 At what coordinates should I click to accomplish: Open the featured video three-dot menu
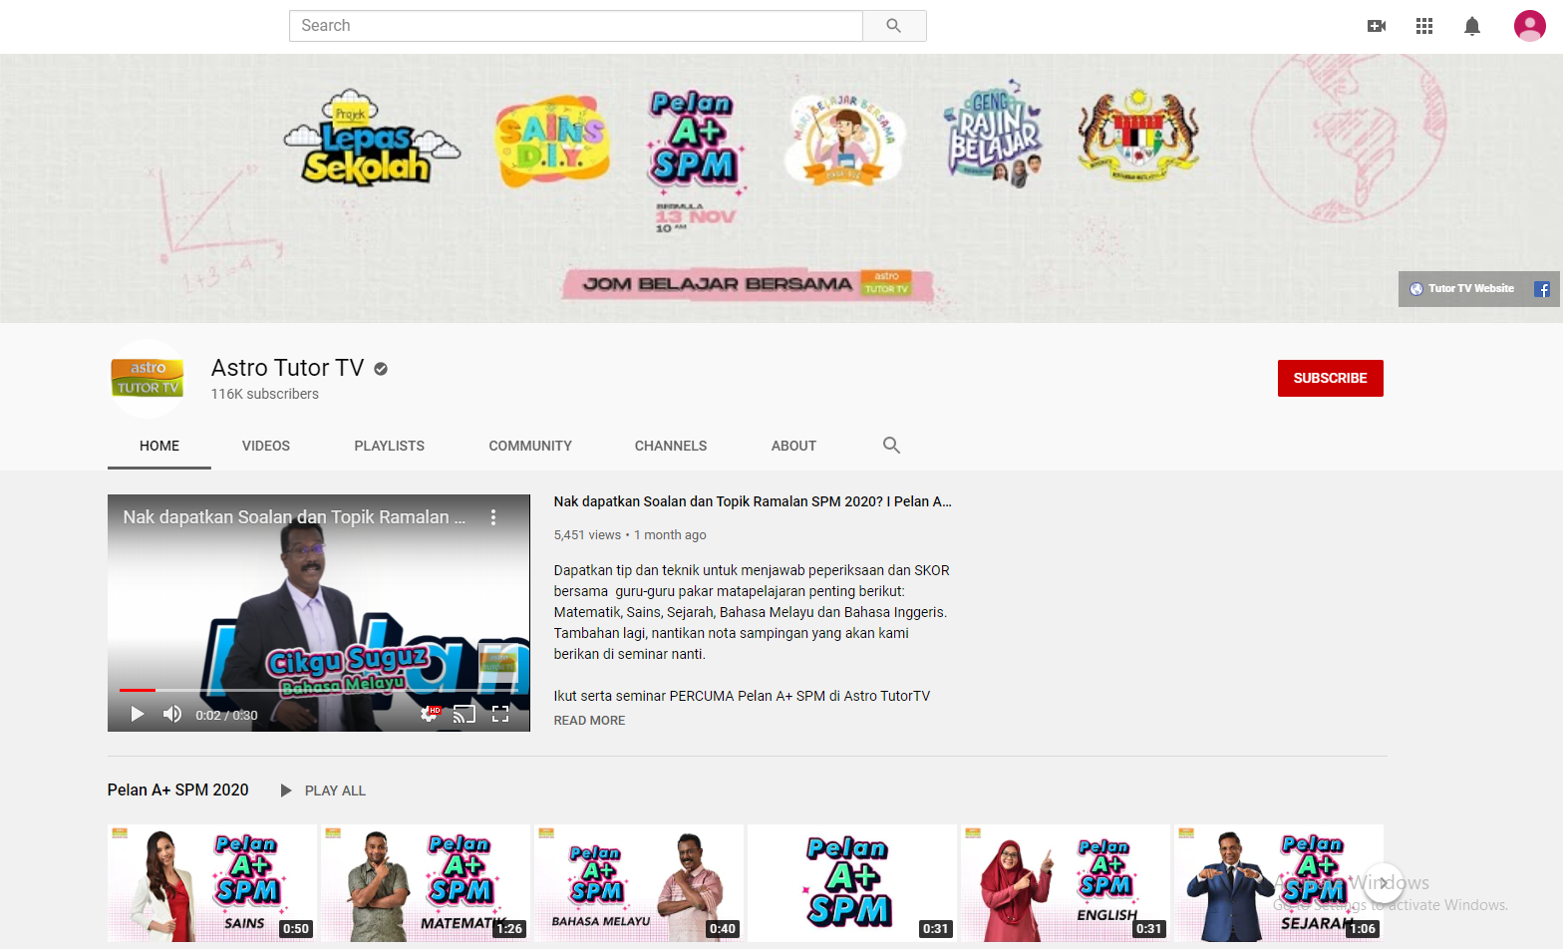tap(492, 517)
